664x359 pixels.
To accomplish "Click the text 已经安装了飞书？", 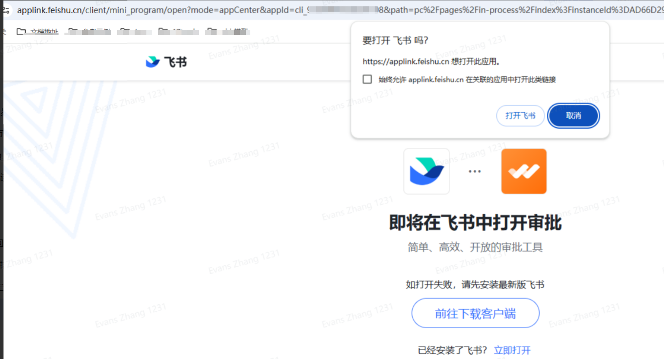I will [453, 350].
